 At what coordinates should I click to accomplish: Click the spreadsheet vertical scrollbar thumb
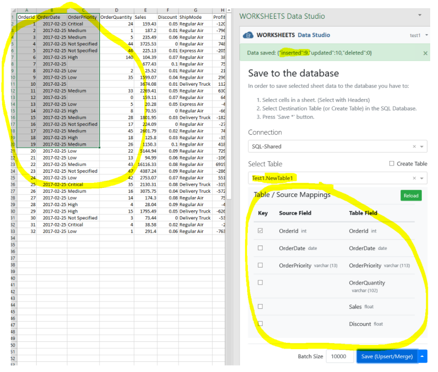(229, 106)
